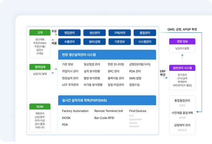Click the LOT 추적관리 item
Screen dimensions: 212x144
[x=70, y=85]
